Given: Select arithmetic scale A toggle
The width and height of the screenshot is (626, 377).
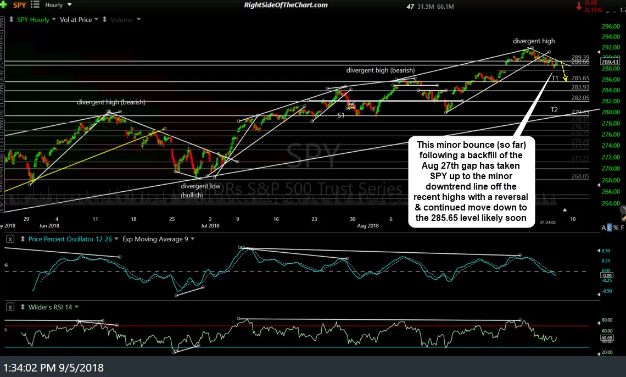Looking at the screenshot, I should (x=603, y=228).
